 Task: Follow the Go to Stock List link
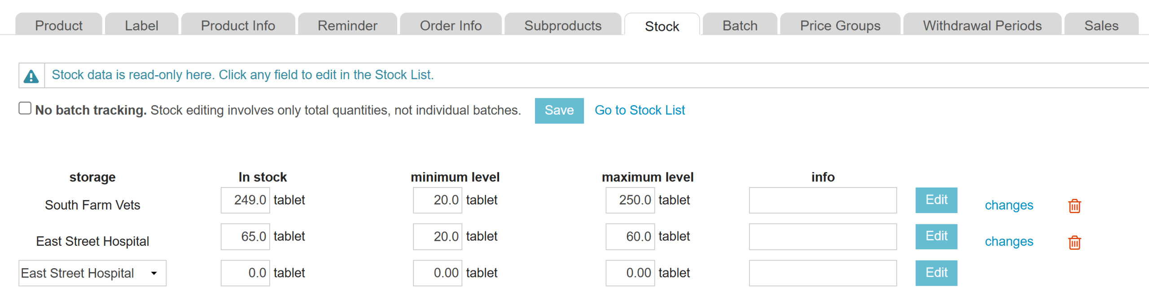pyautogui.click(x=640, y=110)
